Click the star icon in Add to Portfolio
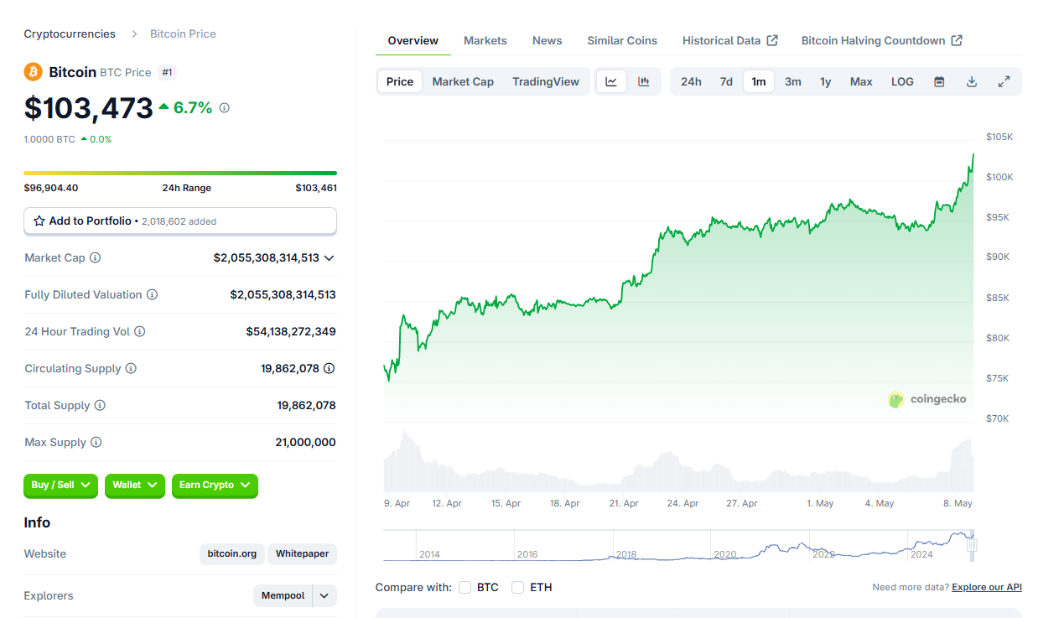1064x618 pixels. pos(39,221)
